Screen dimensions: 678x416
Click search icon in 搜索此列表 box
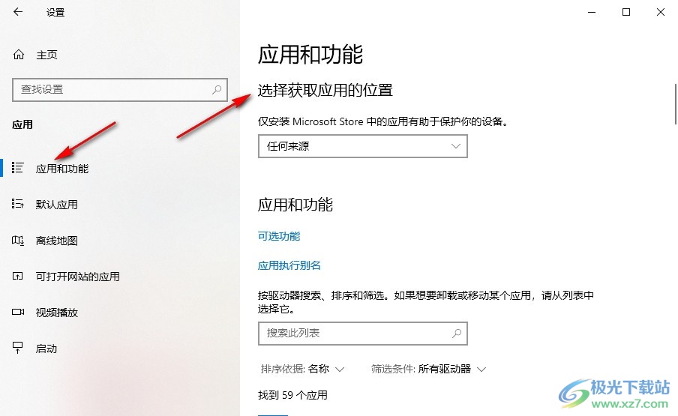[457, 333]
